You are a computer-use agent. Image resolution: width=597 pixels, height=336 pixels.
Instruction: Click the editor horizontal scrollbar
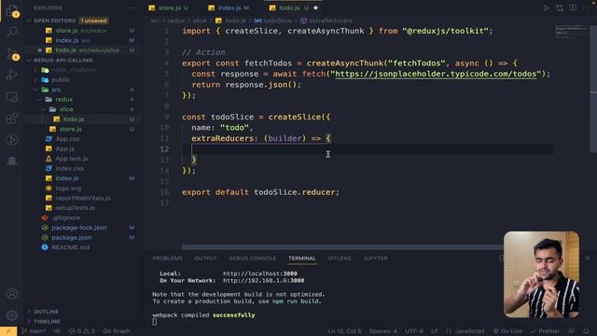tap(342, 247)
